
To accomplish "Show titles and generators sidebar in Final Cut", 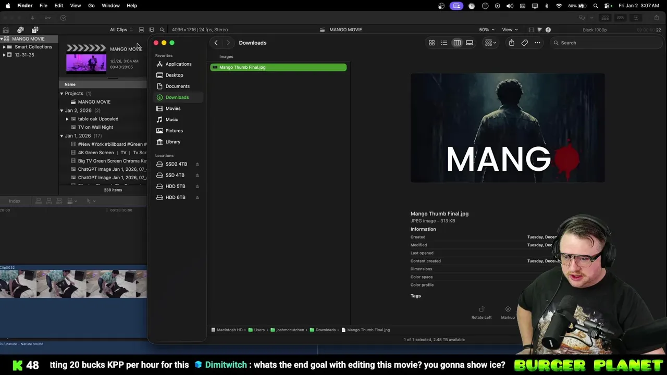I will click(x=35, y=30).
